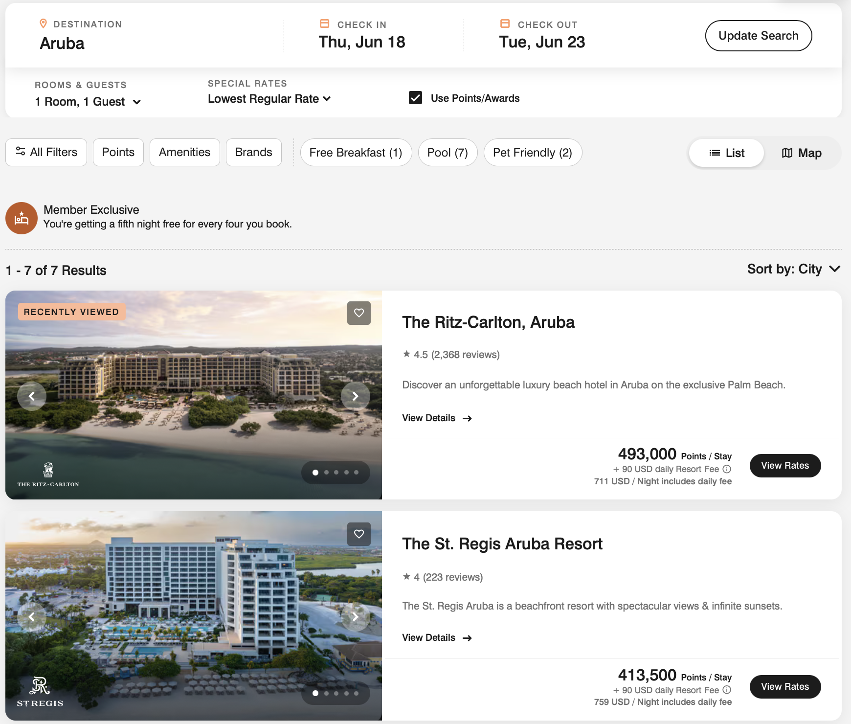Image resolution: width=851 pixels, height=724 pixels.
Task: Toggle the Pool (7) filter
Action: pos(448,153)
